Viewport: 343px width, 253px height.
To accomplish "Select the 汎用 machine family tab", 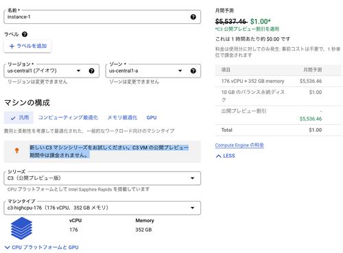I will pyautogui.click(x=19, y=117).
